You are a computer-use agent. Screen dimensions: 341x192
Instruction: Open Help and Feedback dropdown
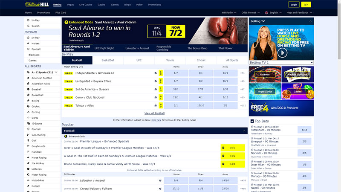pos(299,13)
